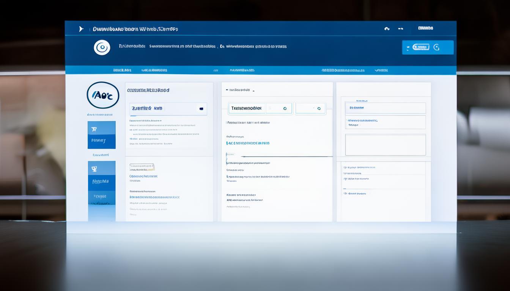Viewport: 510px width, 291px height.
Task: Click the icon on the first blue sidebar tile
Action: [94, 129]
